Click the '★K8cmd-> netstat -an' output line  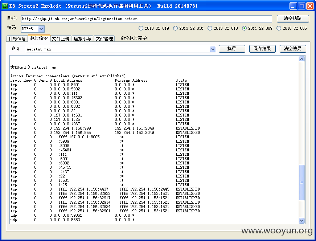click(x=33, y=68)
